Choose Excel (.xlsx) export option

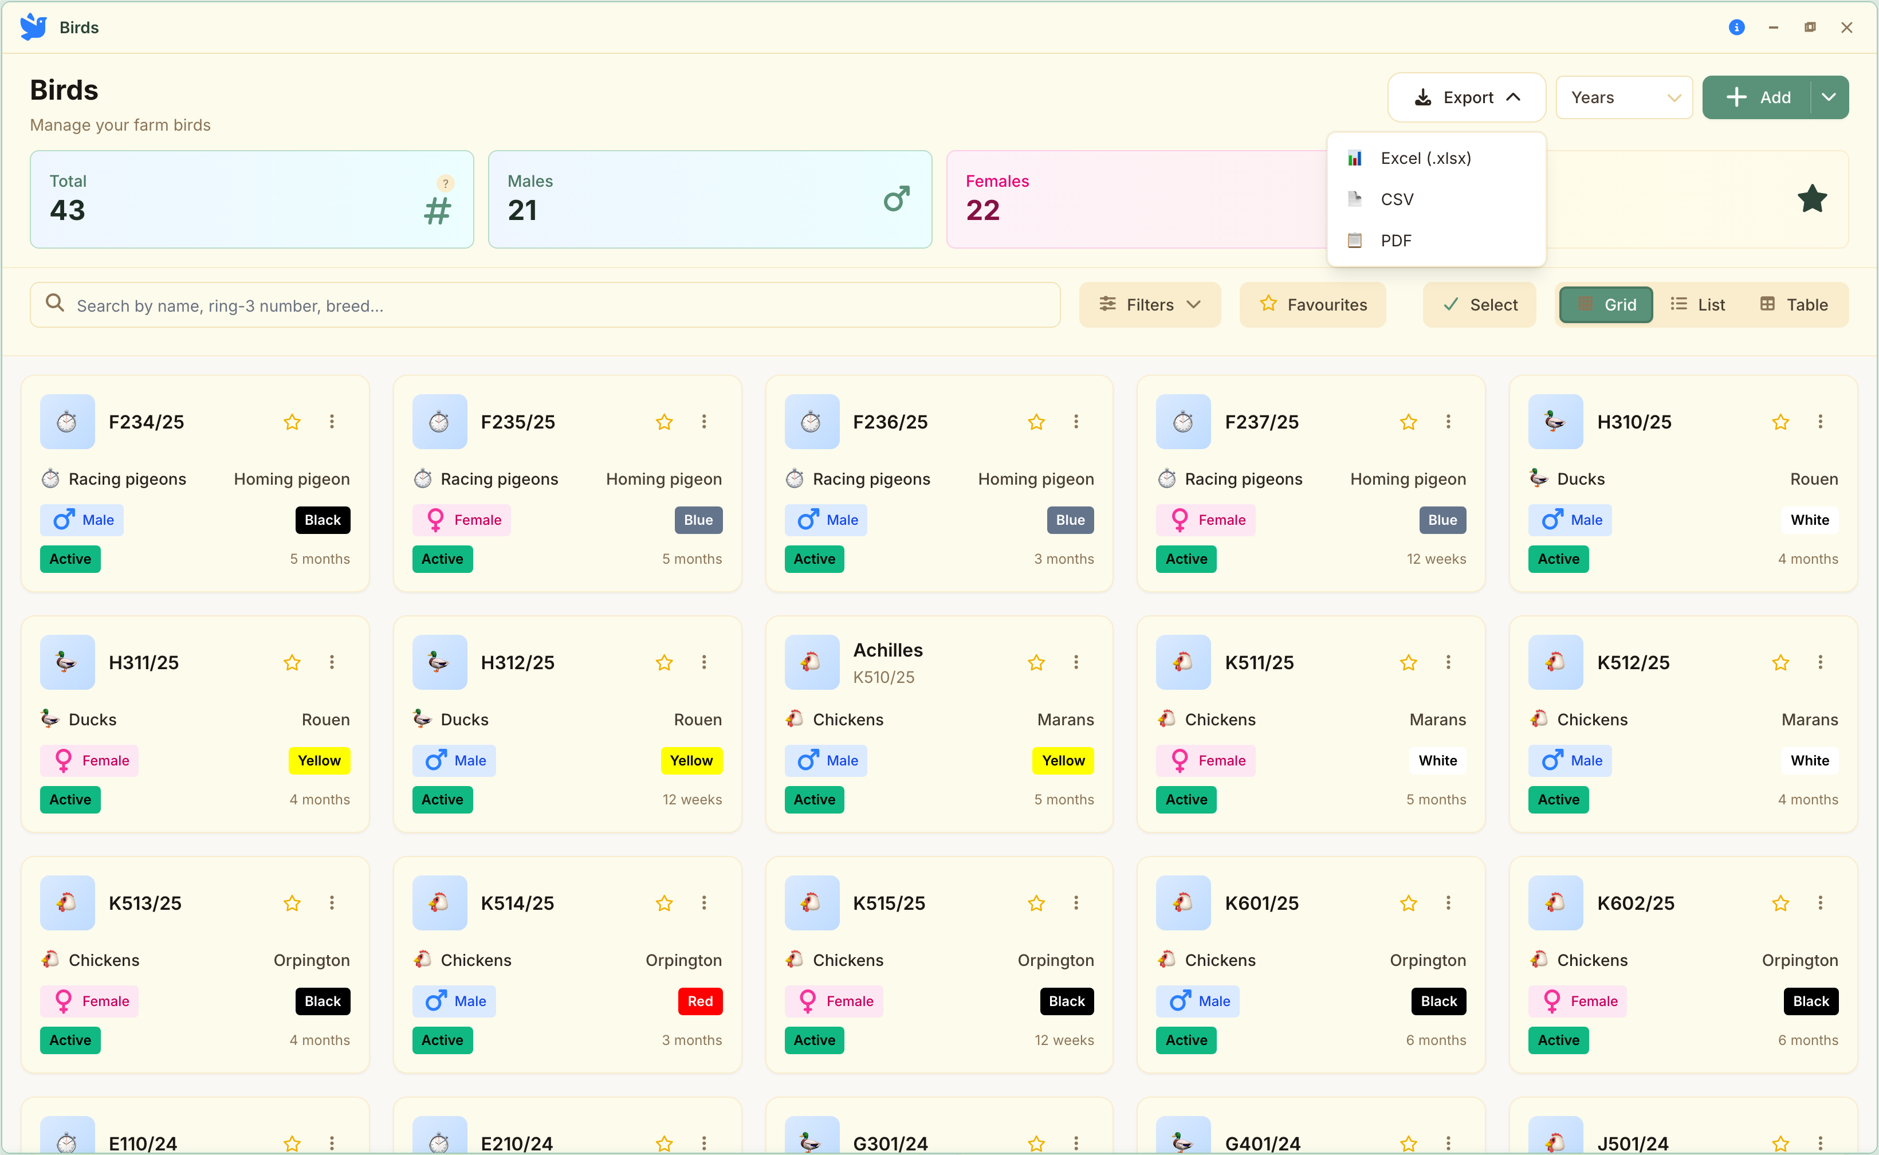1436,158
